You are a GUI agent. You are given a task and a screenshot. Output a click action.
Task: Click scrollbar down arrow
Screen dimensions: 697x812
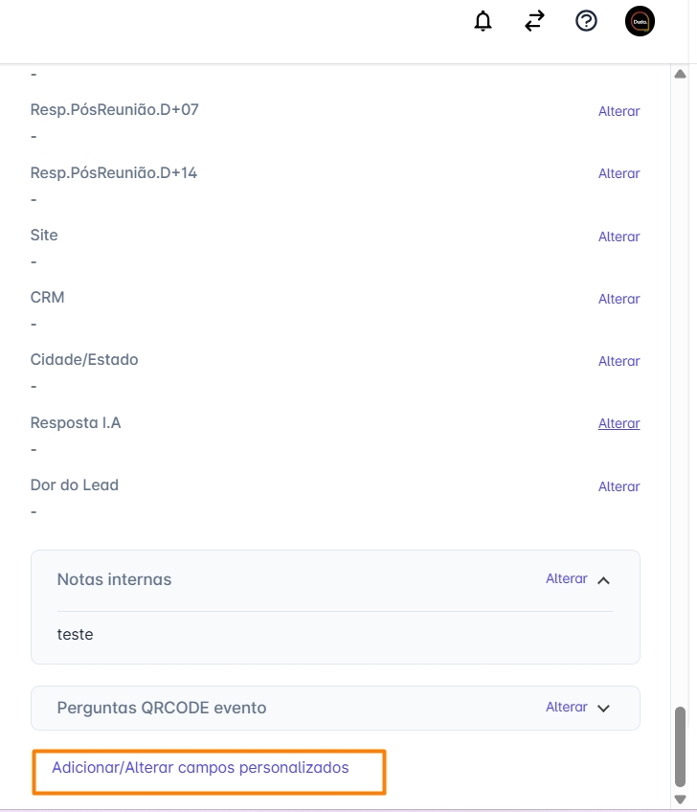[681, 800]
